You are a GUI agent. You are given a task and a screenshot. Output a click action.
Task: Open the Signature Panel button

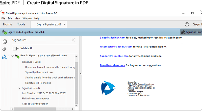191,32
